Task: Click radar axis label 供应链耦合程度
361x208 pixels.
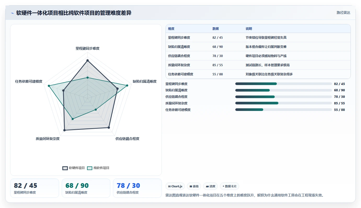Action: [127, 139]
